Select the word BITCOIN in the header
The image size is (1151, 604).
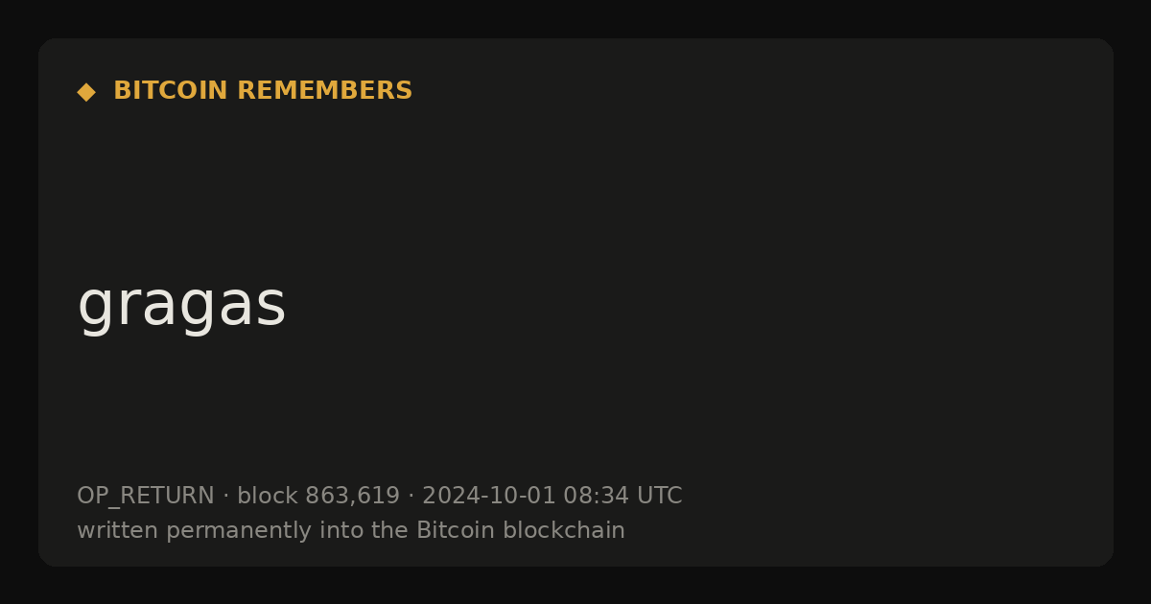click(x=171, y=91)
